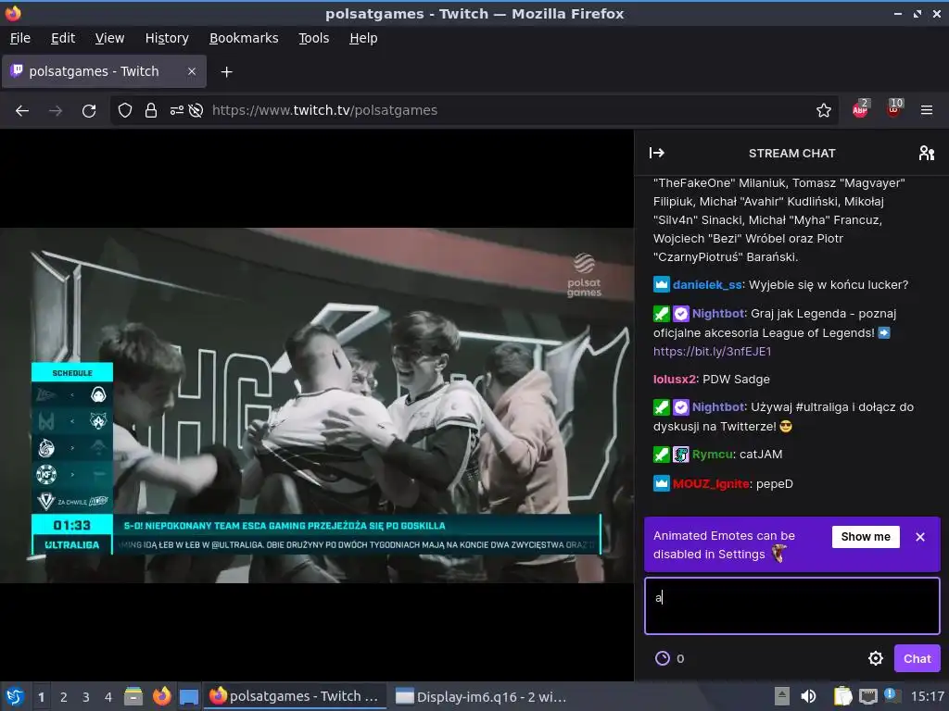
Task: Click username danielek_ss in chat
Action: tap(707, 285)
